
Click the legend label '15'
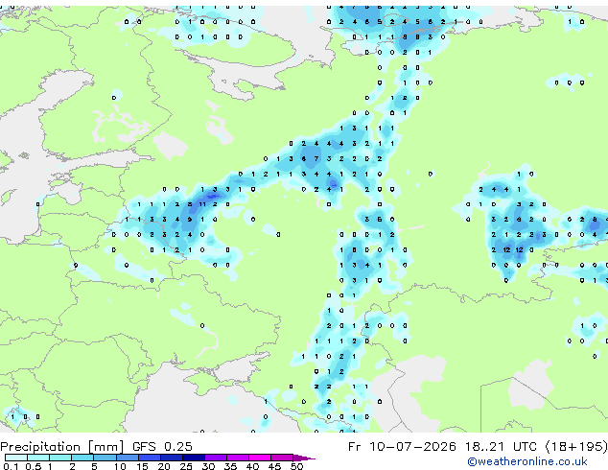pos(142,466)
